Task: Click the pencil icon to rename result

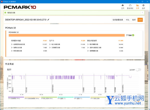Action: coord(48,20)
